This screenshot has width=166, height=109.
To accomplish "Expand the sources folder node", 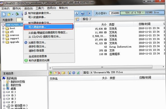I will (3, 35).
